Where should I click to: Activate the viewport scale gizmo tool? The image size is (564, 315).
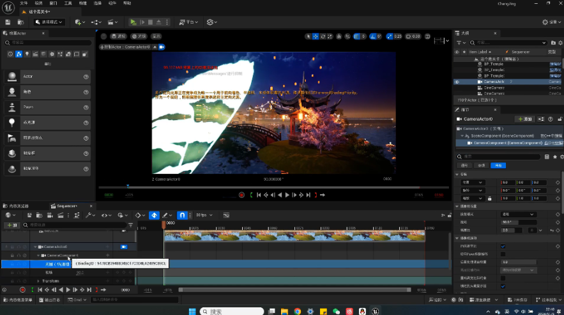(x=330, y=36)
